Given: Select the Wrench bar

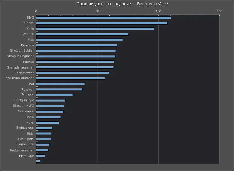Looking at the screenshot, I should pos(82,34).
